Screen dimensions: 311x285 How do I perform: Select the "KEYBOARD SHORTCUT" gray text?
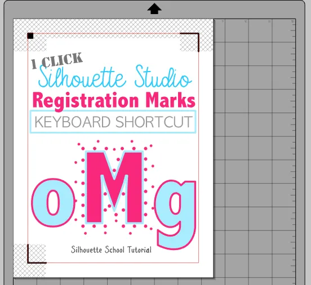click(x=113, y=122)
